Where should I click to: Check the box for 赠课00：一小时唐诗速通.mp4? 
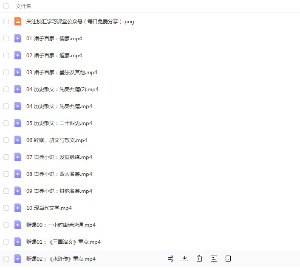coord(6,225)
